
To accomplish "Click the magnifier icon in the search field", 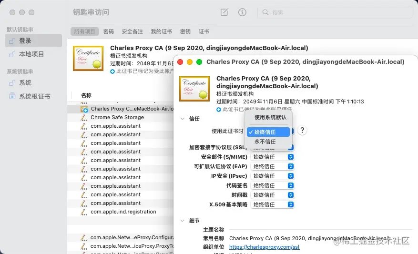I will point(265,12).
